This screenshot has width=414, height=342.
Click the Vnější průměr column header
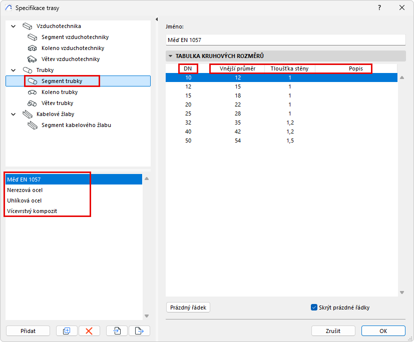coord(237,68)
